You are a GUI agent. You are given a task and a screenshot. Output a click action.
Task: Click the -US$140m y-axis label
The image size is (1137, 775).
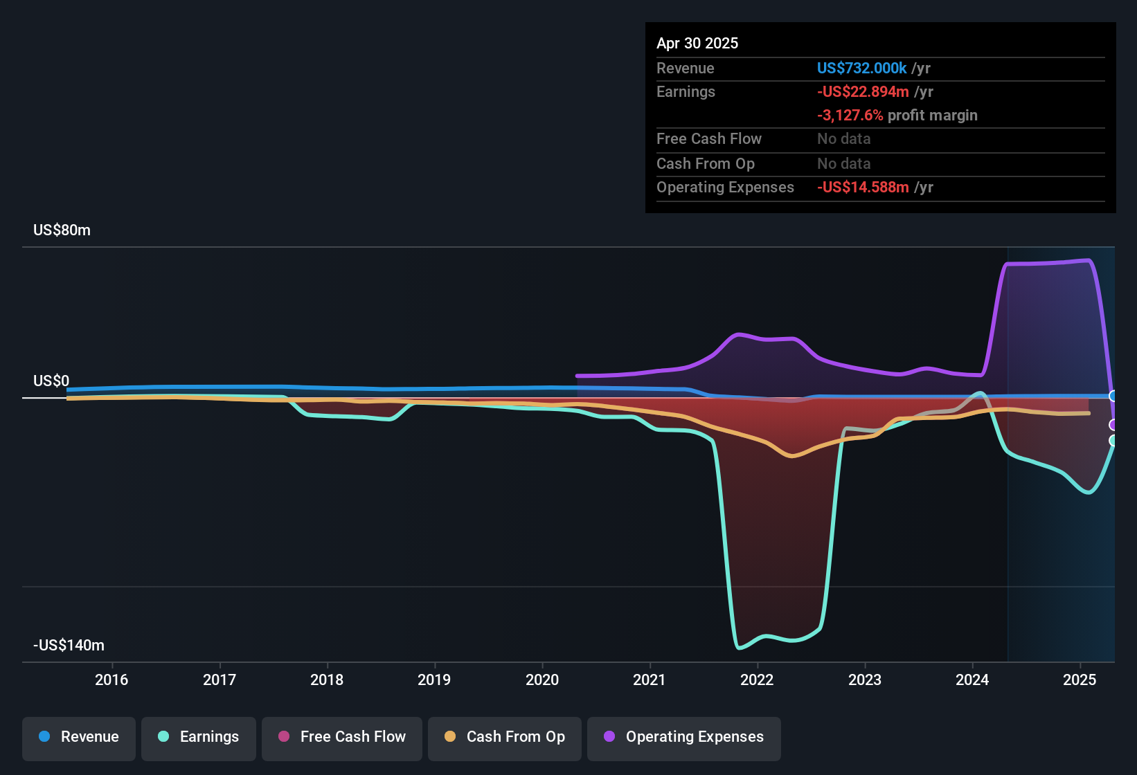click(69, 646)
